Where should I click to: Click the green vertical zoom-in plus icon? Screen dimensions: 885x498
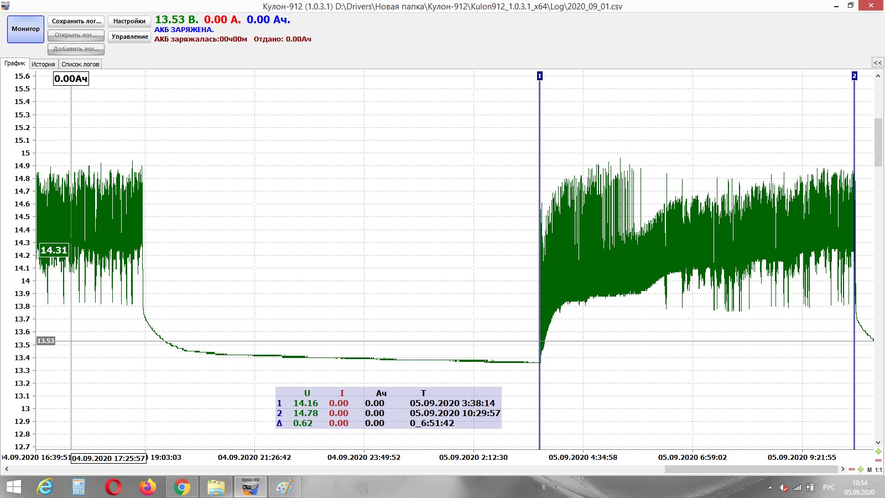[x=878, y=452]
